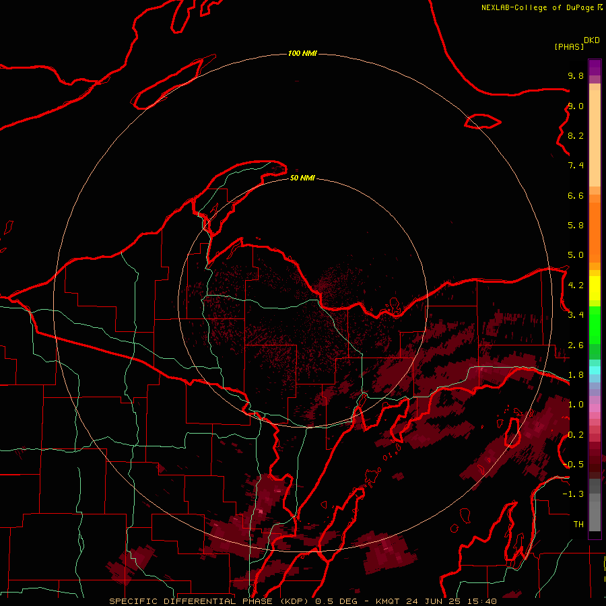The image size is (606, 606).
Task: Click the KMQT station identifier in the caption
Action: pos(389,601)
